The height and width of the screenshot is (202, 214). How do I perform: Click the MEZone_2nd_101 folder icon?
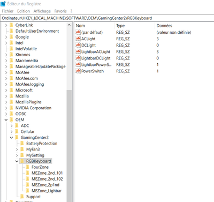coord(27,173)
